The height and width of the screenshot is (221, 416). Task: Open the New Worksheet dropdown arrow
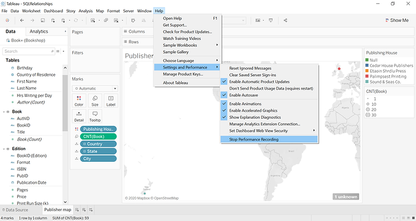click(99, 20)
